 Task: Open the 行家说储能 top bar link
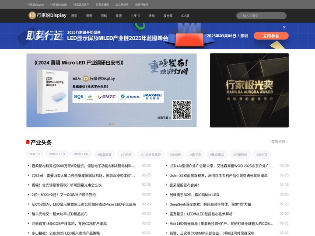[102, 5]
